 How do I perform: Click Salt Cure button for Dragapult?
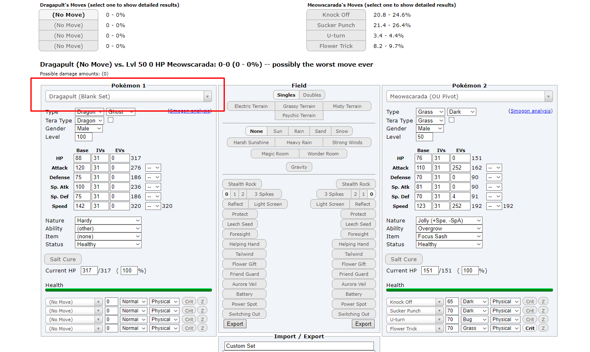(x=63, y=259)
